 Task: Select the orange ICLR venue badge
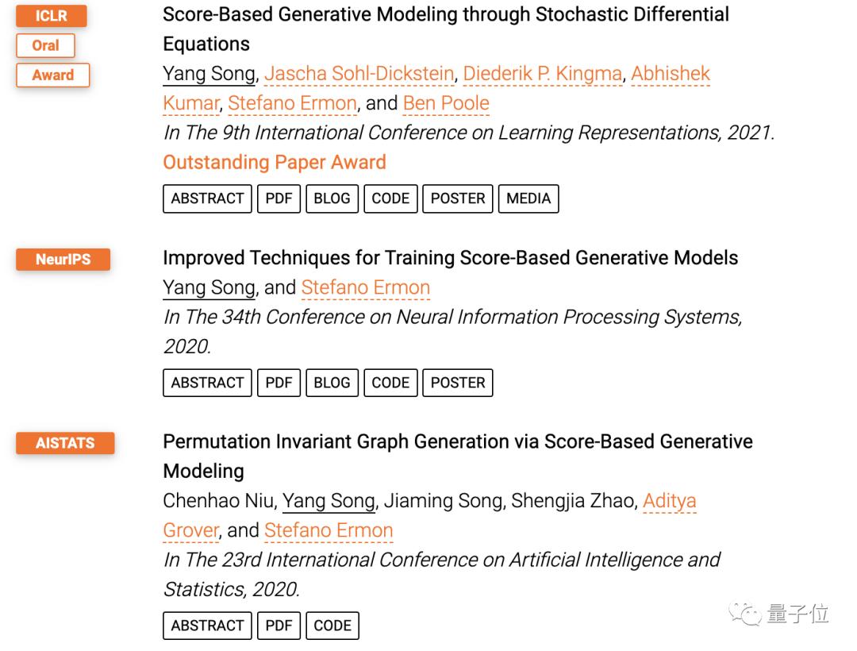tap(52, 16)
